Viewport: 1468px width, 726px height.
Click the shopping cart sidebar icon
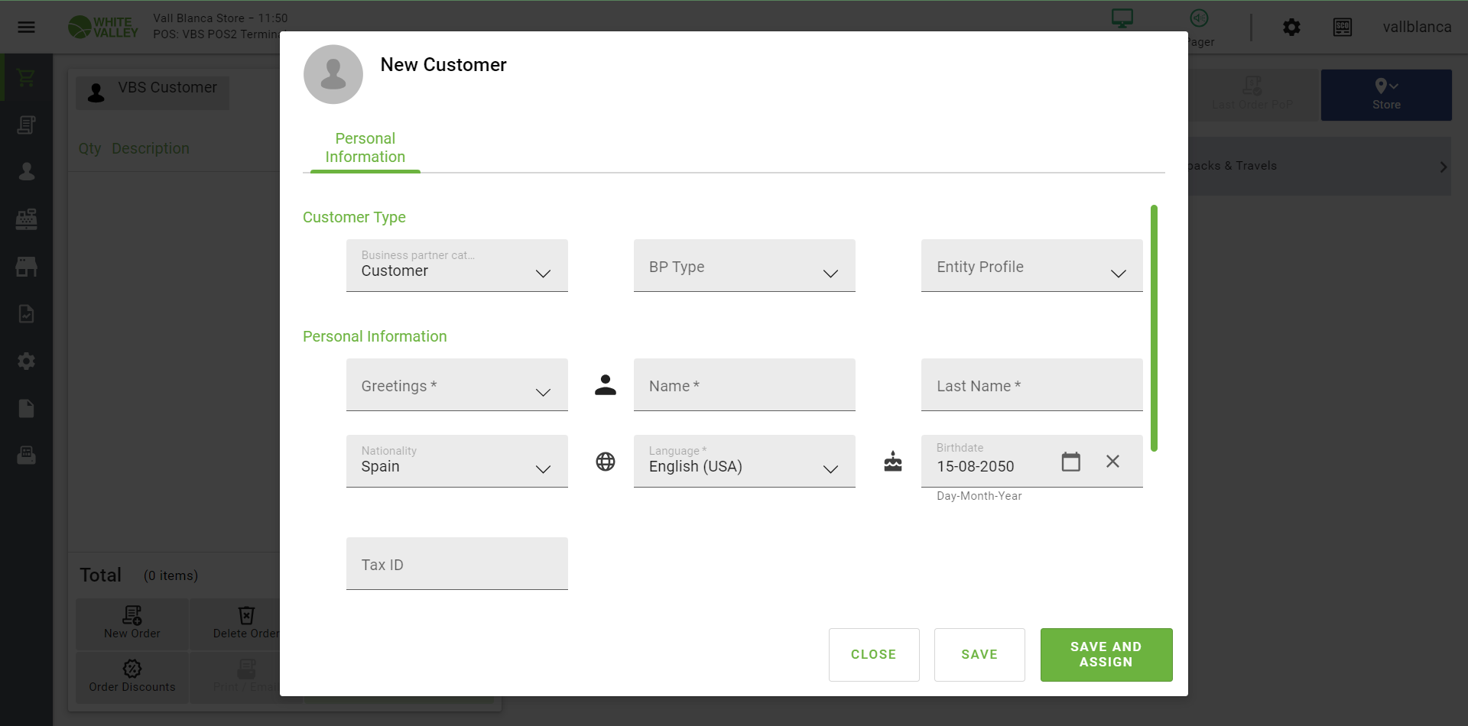tap(27, 77)
